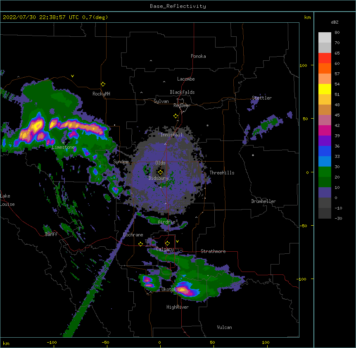Click the yellow V marker northwest of RockyMH
Viewport: 356px width, 348px height.
click(72, 76)
